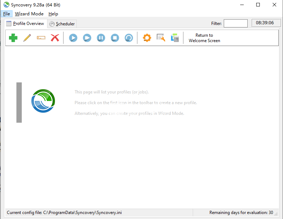Click the rename profile icon

pos(41,38)
